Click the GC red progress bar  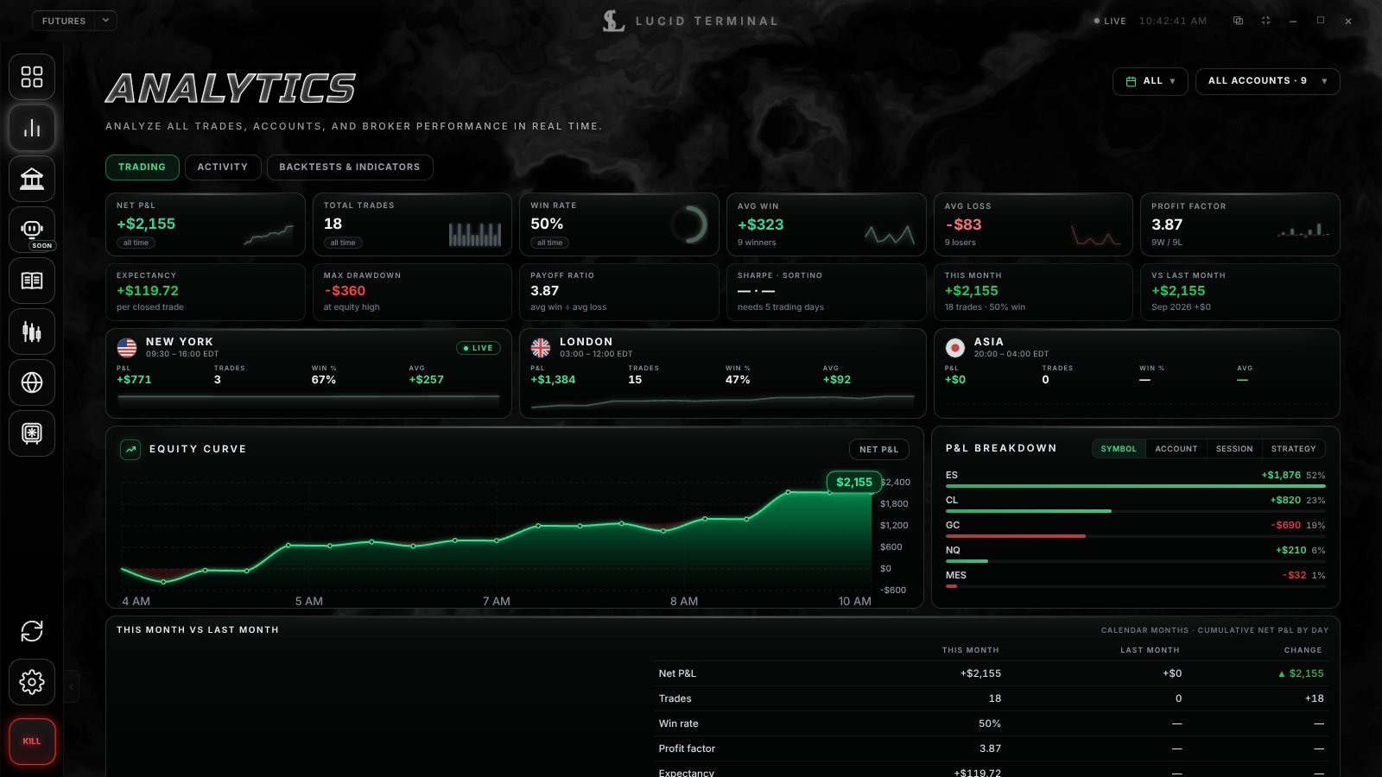[x=1016, y=536]
